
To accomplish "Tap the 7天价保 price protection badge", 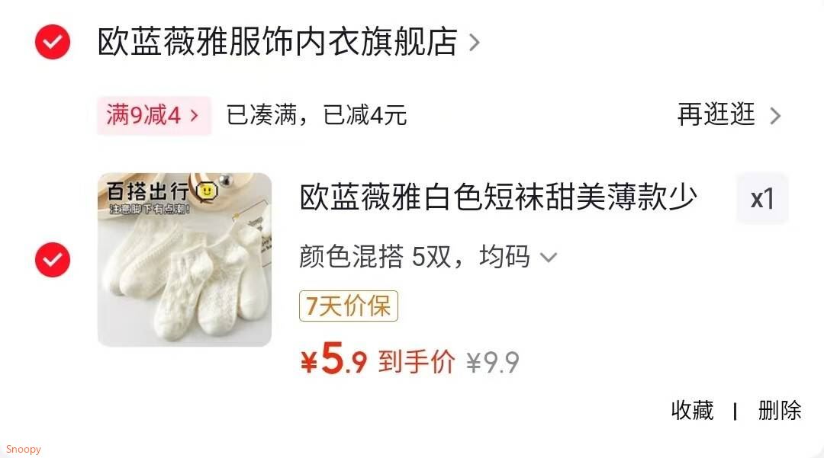I will click(349, 306).
